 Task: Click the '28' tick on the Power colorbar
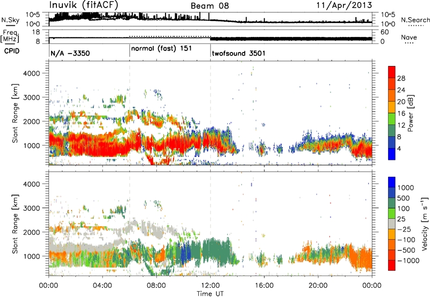coord(401,78)
